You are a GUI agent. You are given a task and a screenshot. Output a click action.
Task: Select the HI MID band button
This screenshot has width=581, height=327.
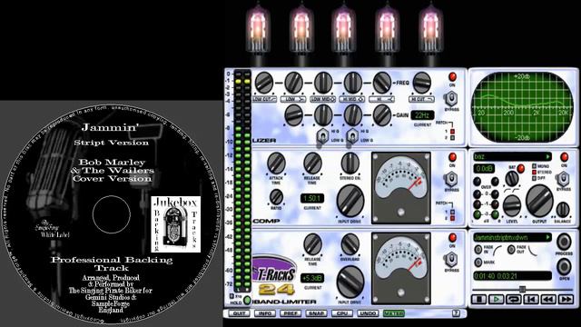[x=352, y=99]
